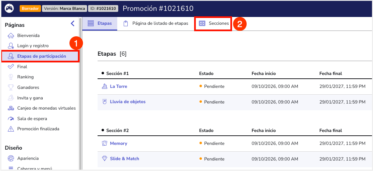
Task: Click the Lluvia de objetos game icon
Action: pos(104,102)
